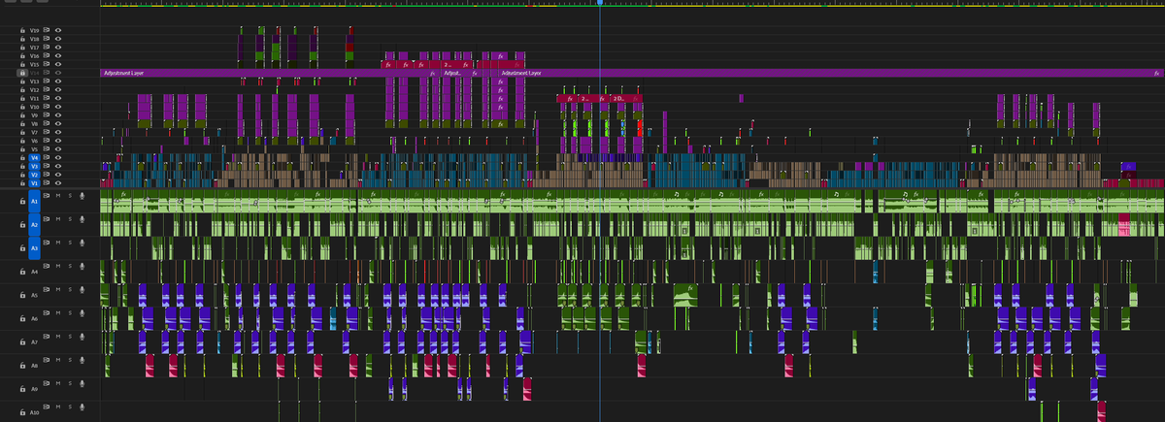Click the lock icon on track A10

[22, 412]
